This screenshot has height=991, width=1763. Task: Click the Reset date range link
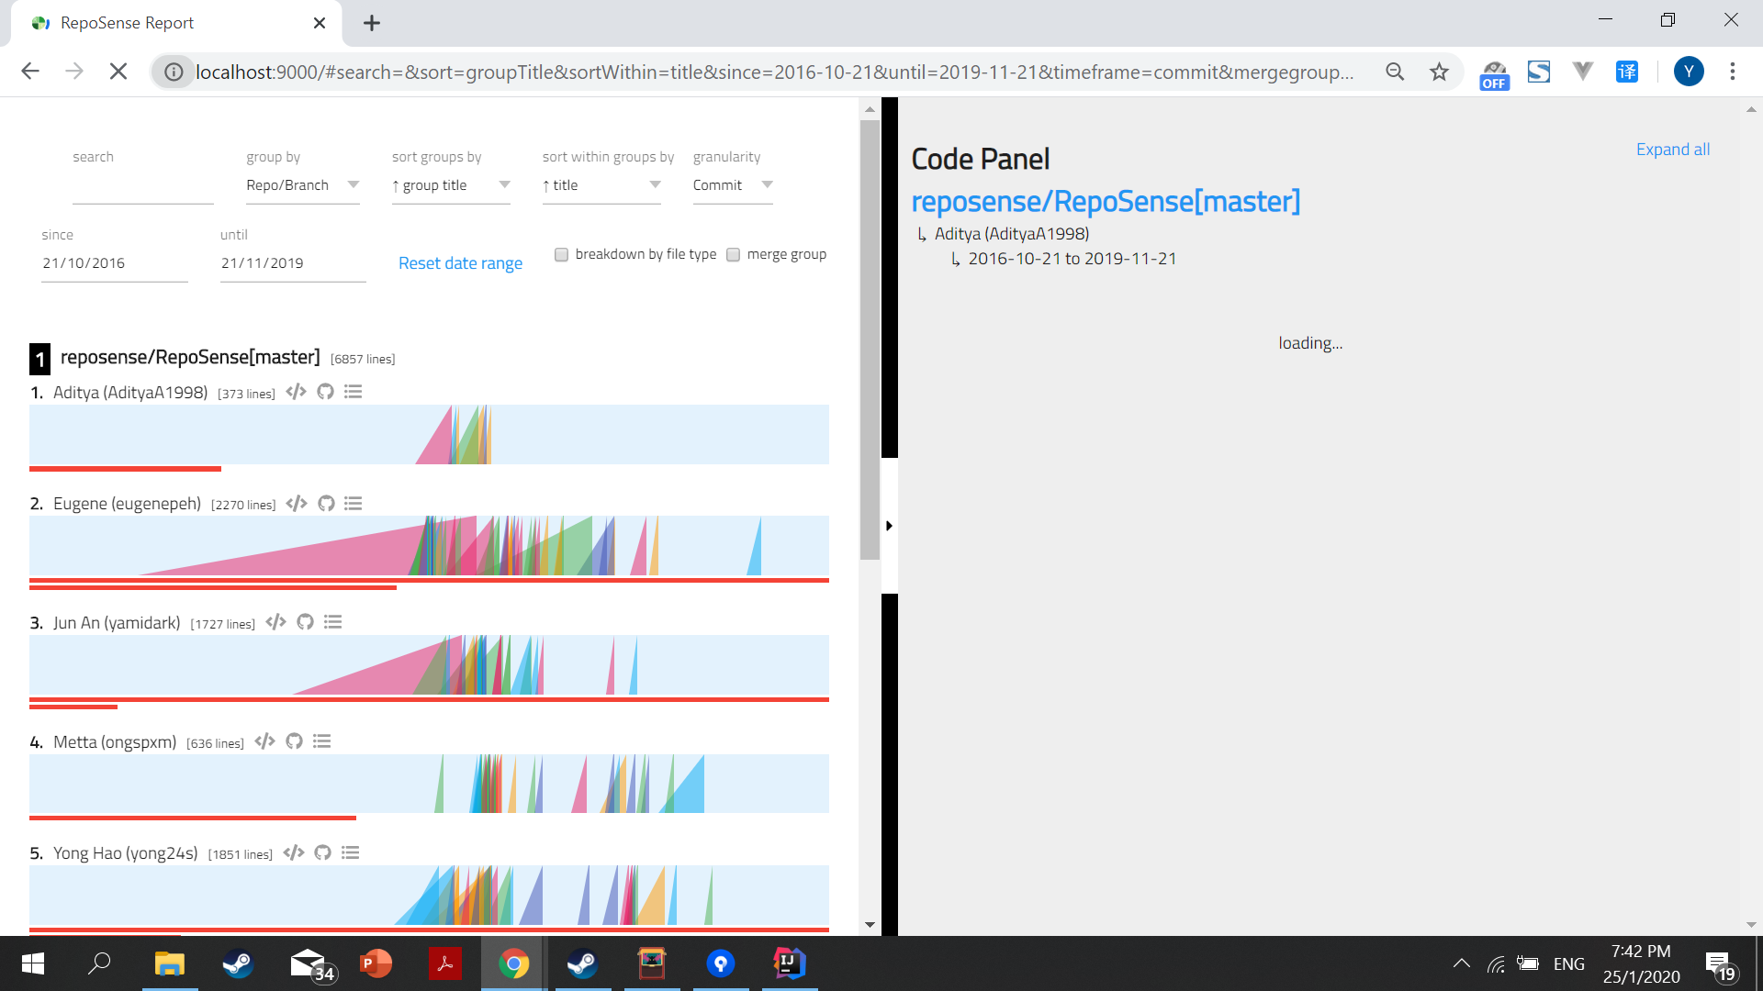pyautogui.click(x=460, y=263)
